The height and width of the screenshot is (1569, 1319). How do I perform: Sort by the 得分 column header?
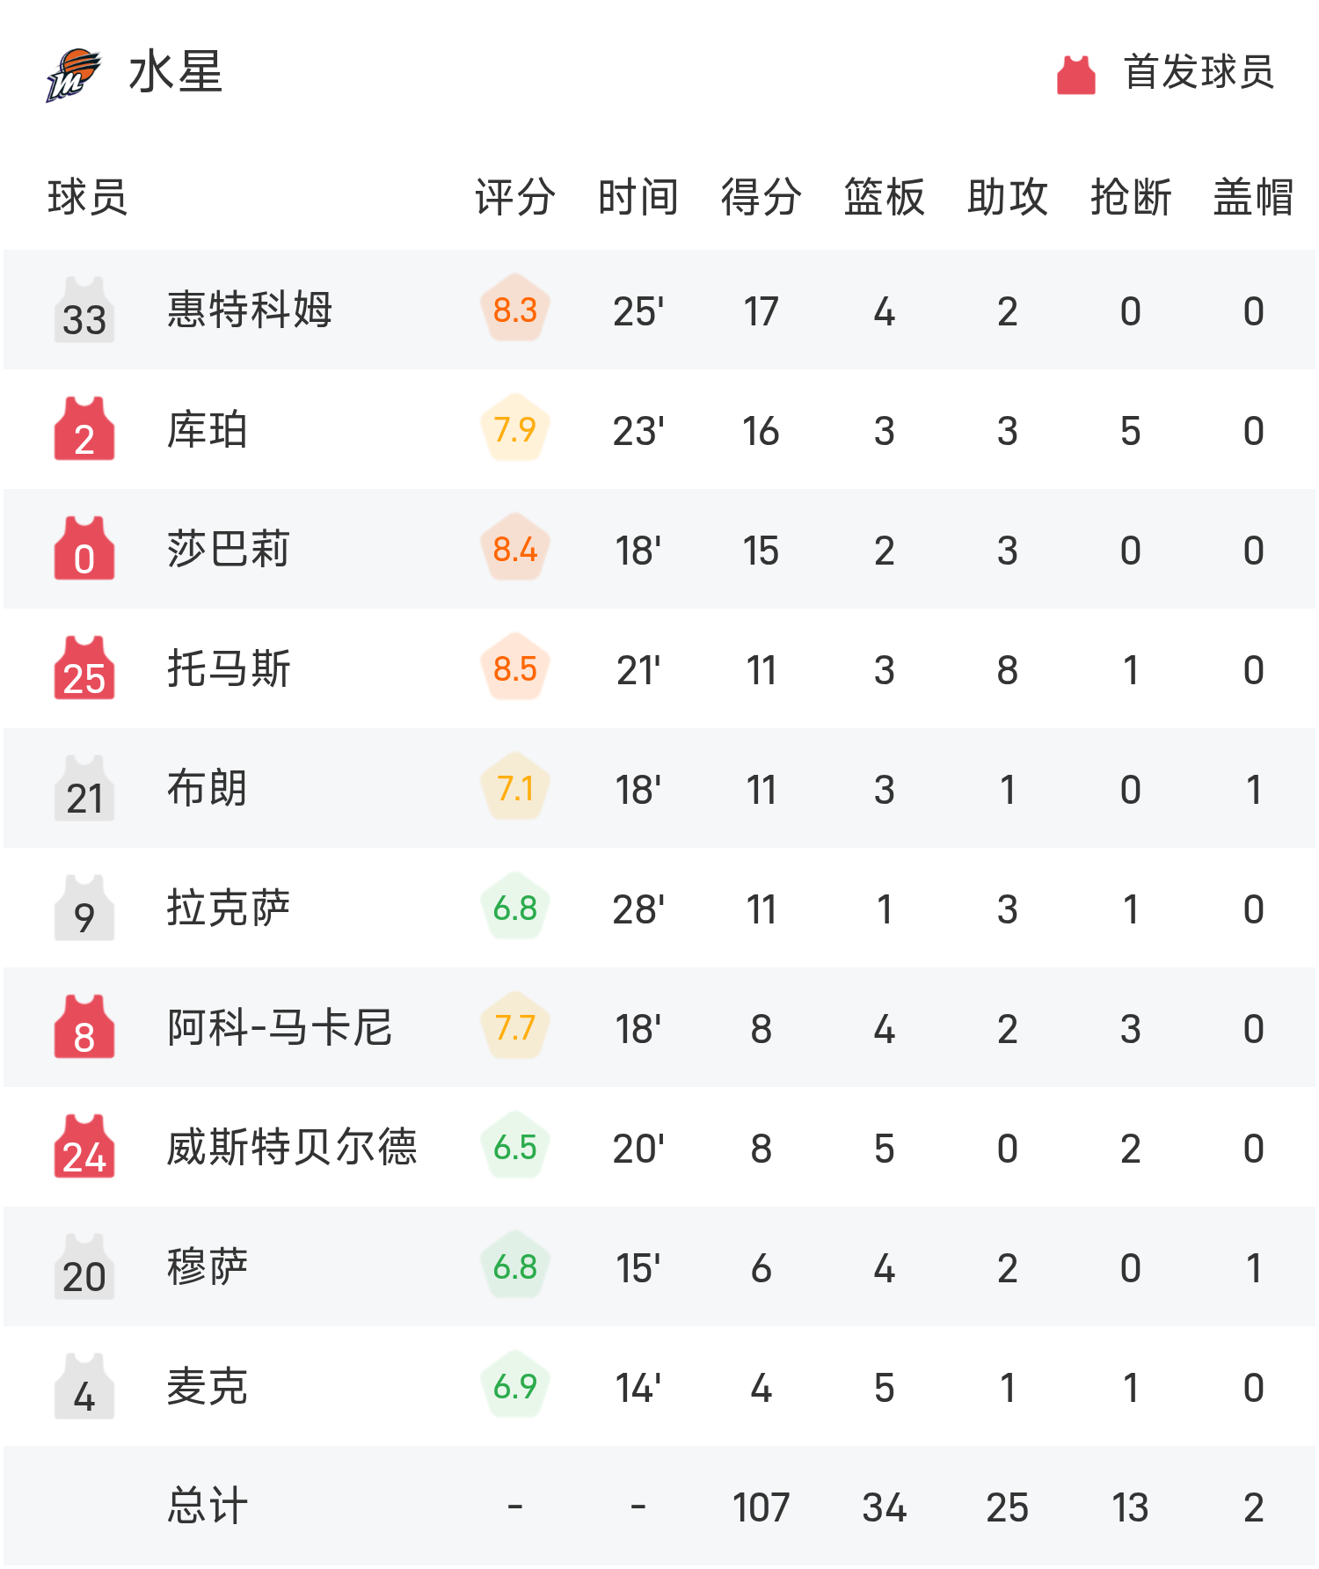[761, 197]
